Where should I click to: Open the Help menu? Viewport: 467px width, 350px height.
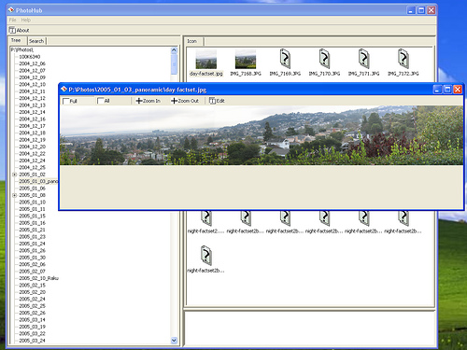pyautogui.click(x=26, y=20)
